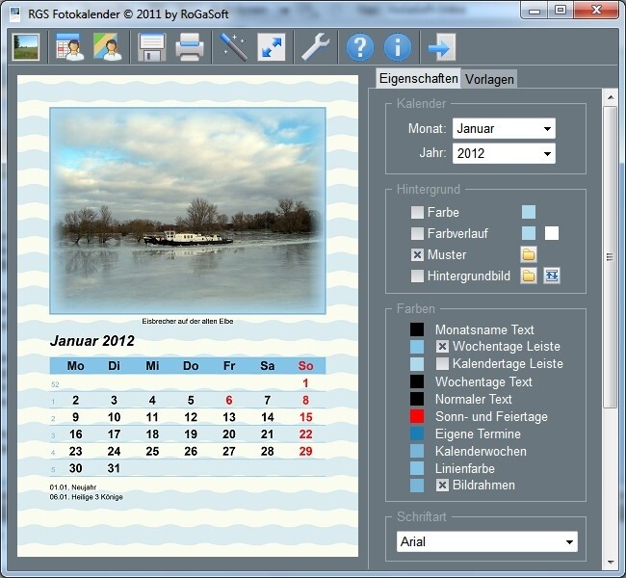Click the 'Januar 2012' month heading
This screenshot has width=626, height=578.
[x=92, y=341]
